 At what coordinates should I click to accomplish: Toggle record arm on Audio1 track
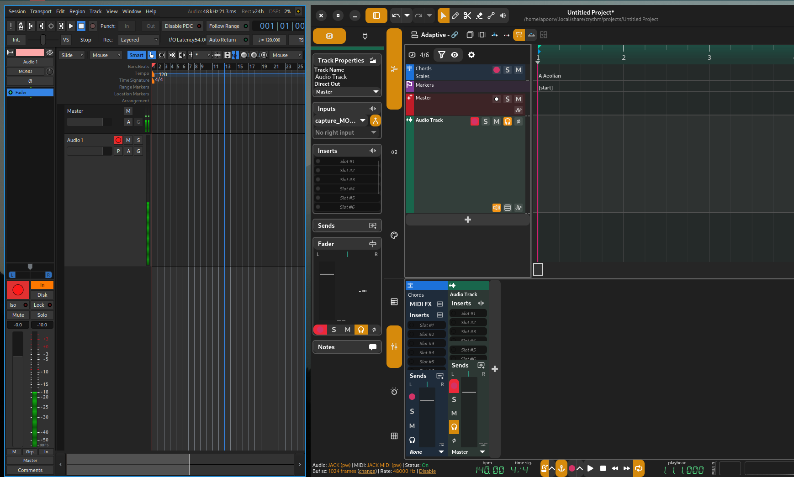(118, 140)
